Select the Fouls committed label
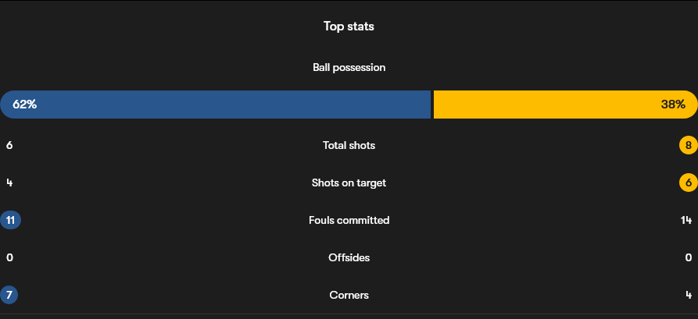The height and width of the screenshot is (319, 698). point(349,220)
